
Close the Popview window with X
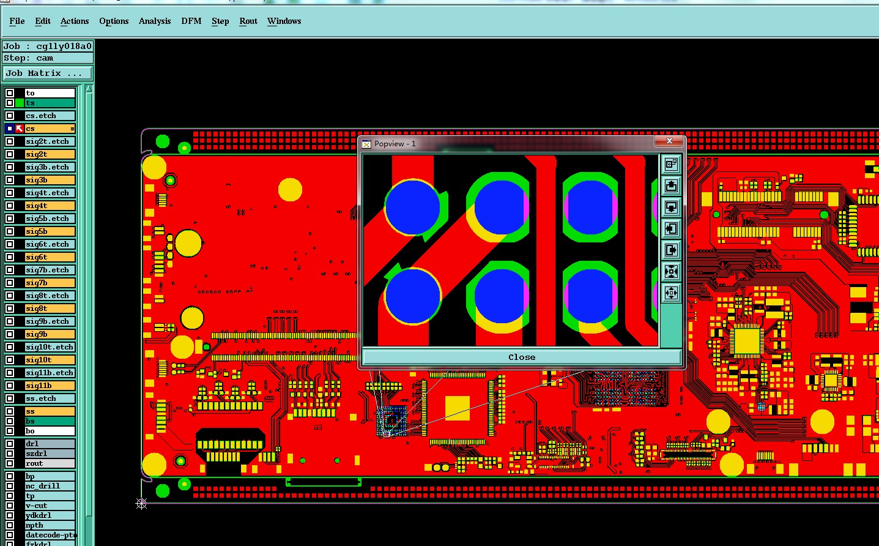click(669, 141)
